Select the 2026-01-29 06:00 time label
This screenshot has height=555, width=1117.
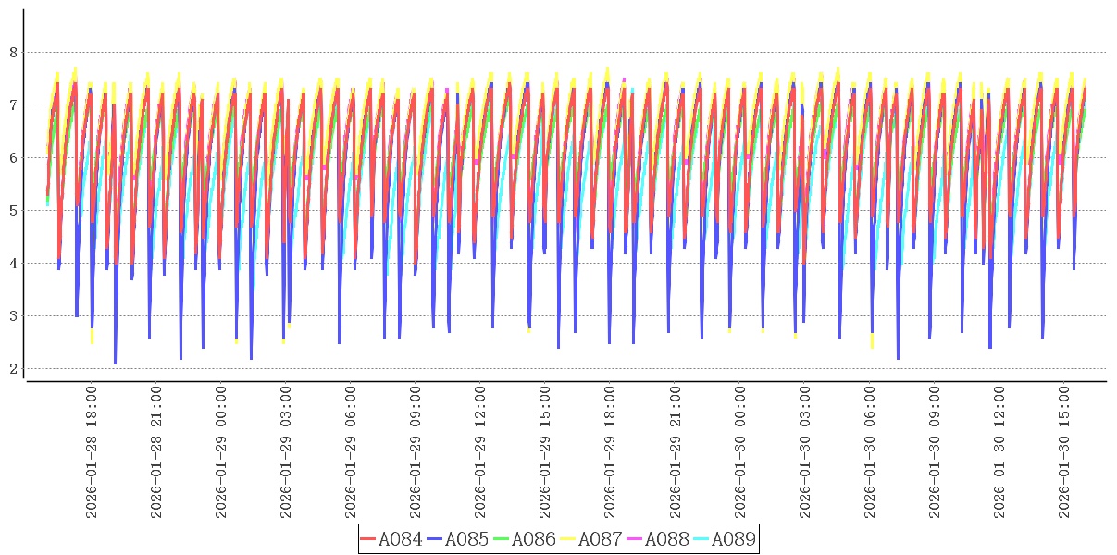(x=351, y=452)
